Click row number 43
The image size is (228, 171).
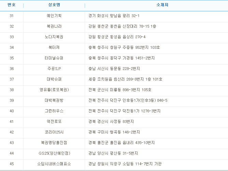pos(12,143)
